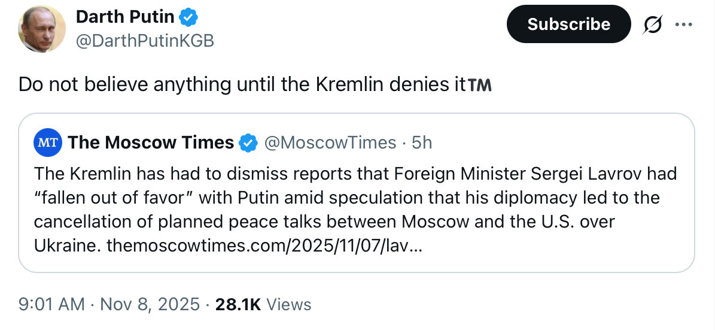Click the 5h timestamp on quoted post
Image resolution: width=715 pixels, height=330 pixels.
tap(422, 143)
